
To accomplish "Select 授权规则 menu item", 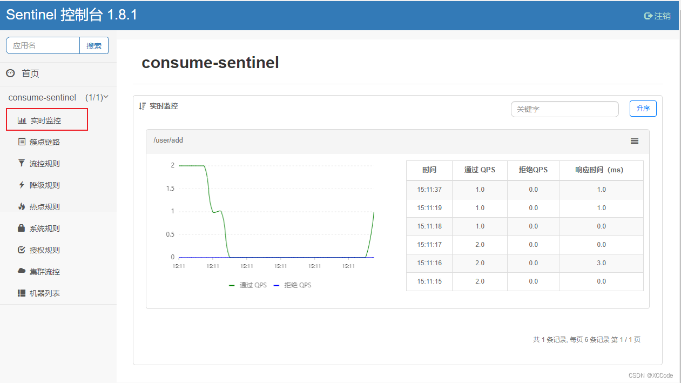I will click(x=45, y=250).
